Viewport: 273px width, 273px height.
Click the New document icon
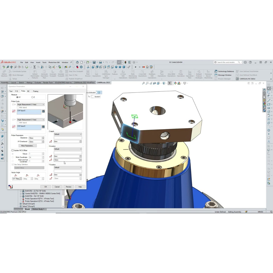point(82,62)
